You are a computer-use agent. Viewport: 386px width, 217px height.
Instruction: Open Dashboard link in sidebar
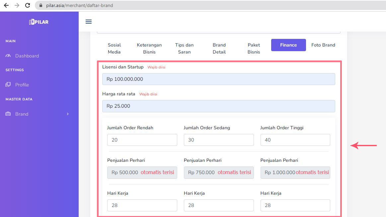pos(27,56)
